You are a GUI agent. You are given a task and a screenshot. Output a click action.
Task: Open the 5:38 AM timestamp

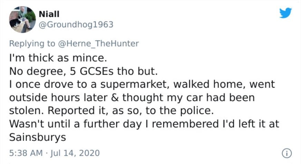26,153
